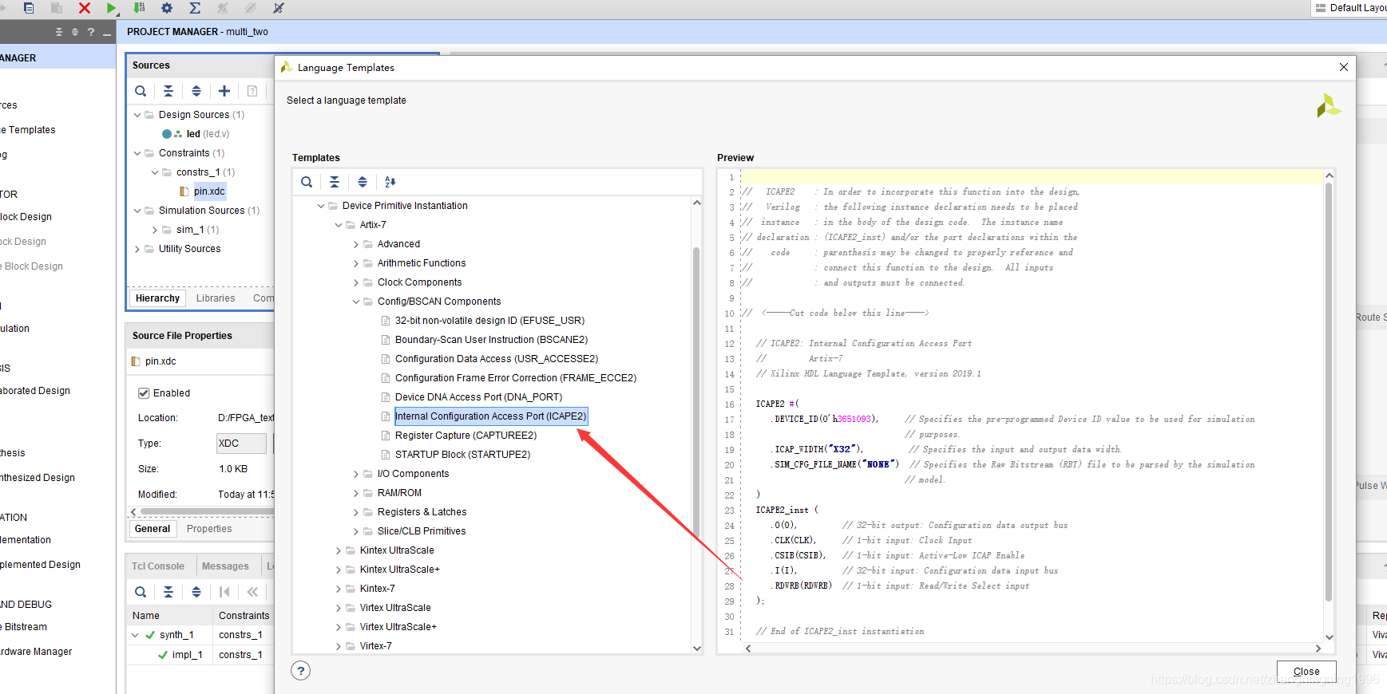Expand the Advanced templates folder
The width and height of the screenshot is (1387, 694).
coord(356,244)
